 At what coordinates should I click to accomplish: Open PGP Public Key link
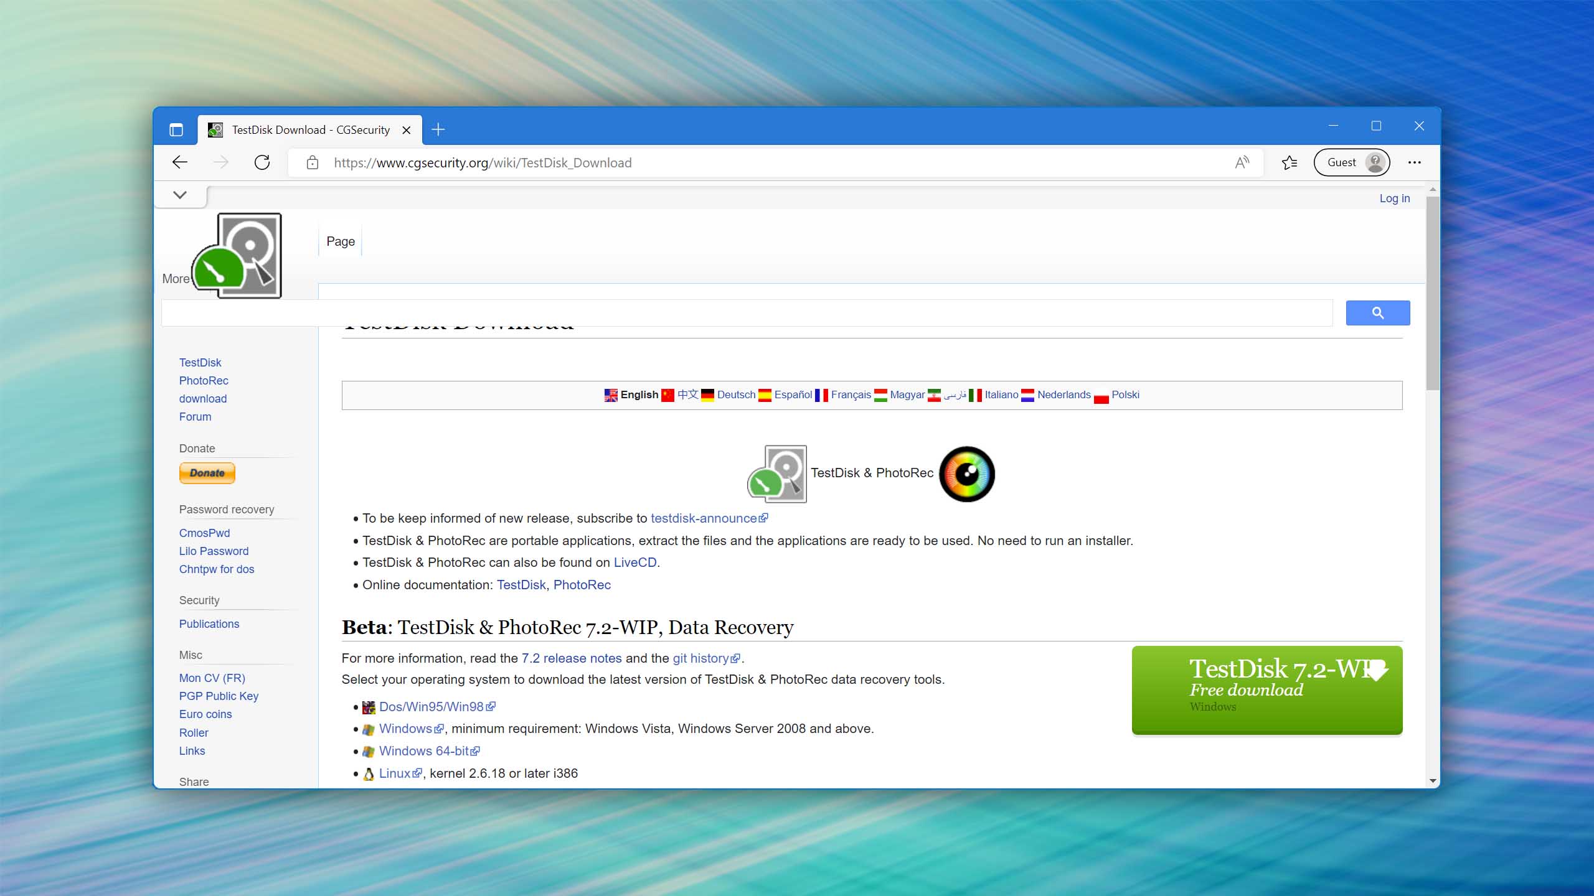click(x=219, y=696)
